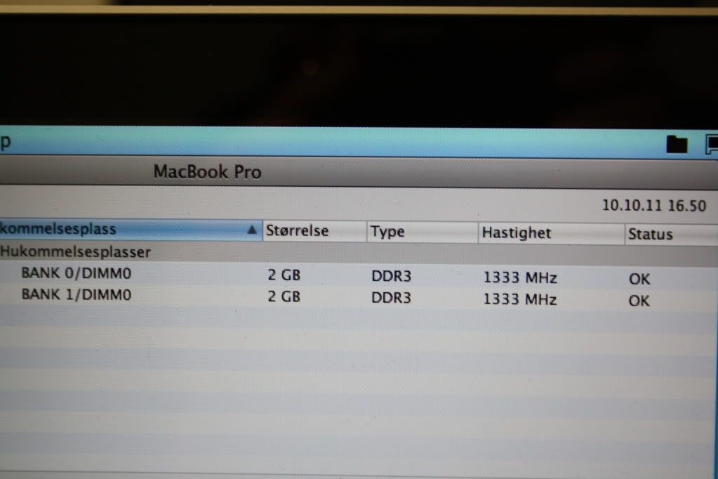The image size is (718, 479).
Task: Click the sort arrow in the Hukommelsesplass header
Action: (x=252, y=230)
